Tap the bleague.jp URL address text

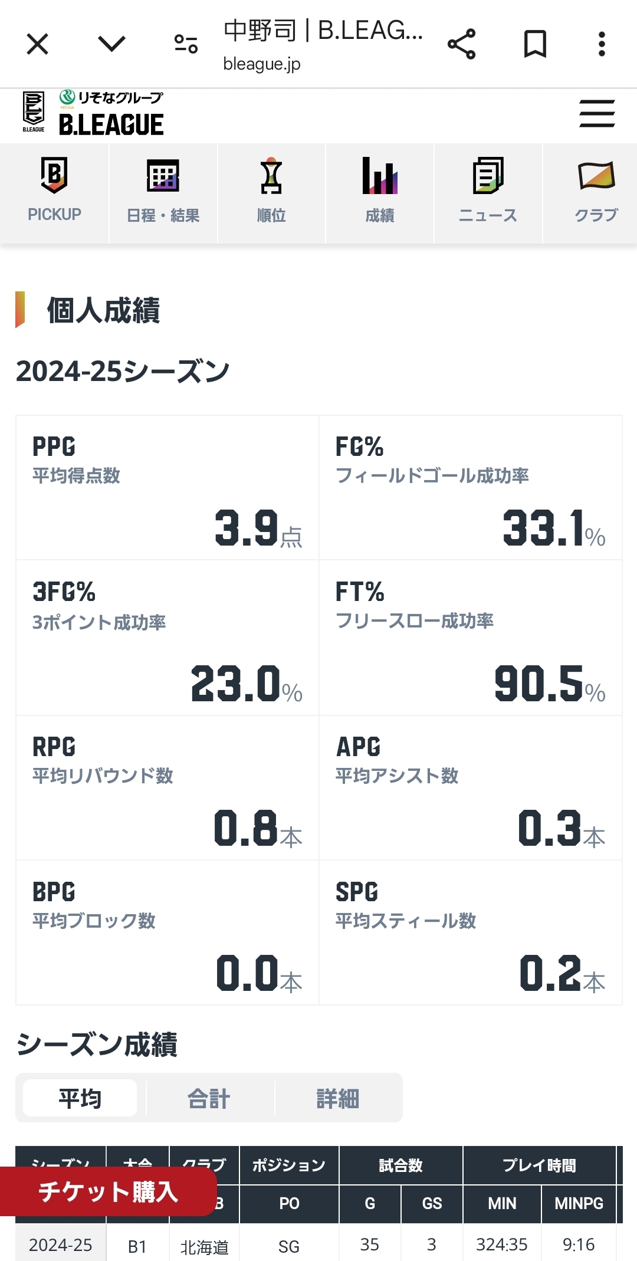tap(262, 64)
